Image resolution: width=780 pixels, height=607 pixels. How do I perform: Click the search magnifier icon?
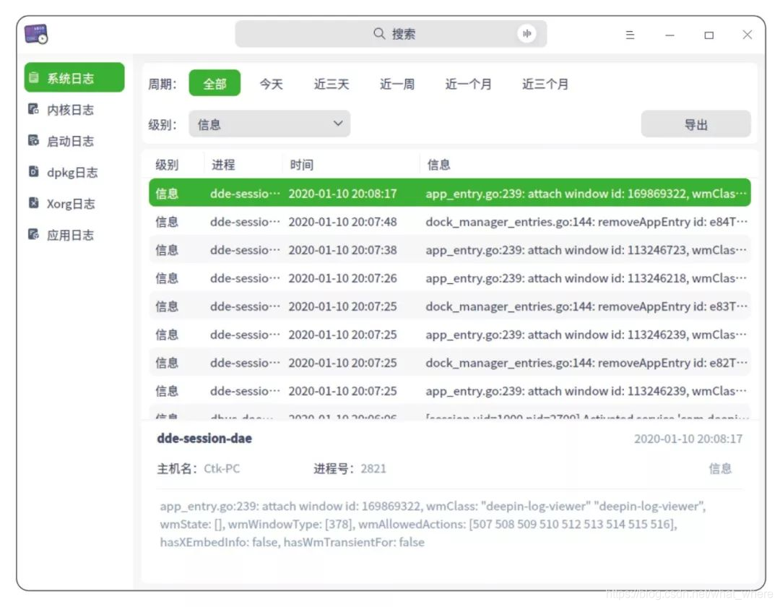point(379,33)
